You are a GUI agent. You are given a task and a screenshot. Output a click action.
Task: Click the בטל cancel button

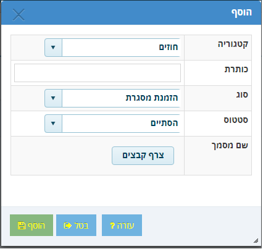[x=76, y=226]
